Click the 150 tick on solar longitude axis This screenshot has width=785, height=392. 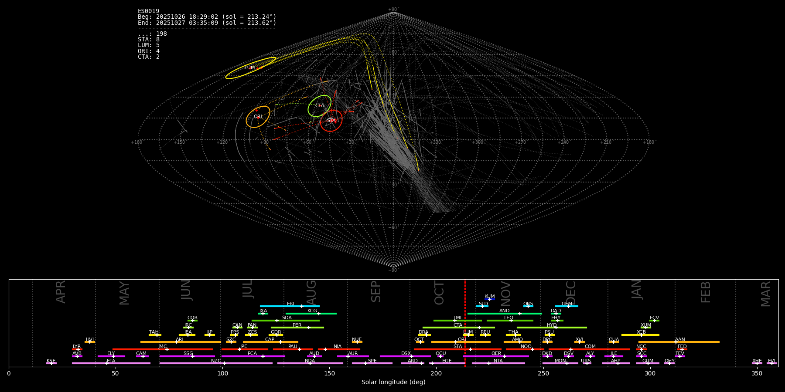click(x=329, y=374)
